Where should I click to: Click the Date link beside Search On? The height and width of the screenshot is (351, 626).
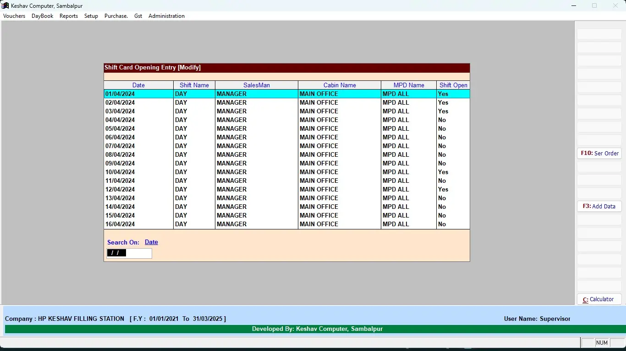point(151,242)
